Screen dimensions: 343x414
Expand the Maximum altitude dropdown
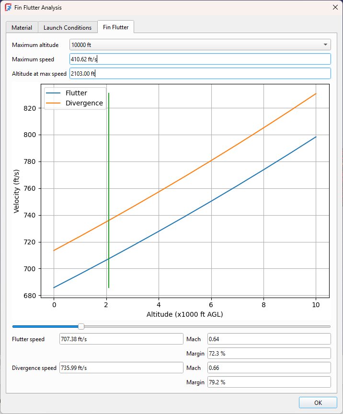point(200,45)
